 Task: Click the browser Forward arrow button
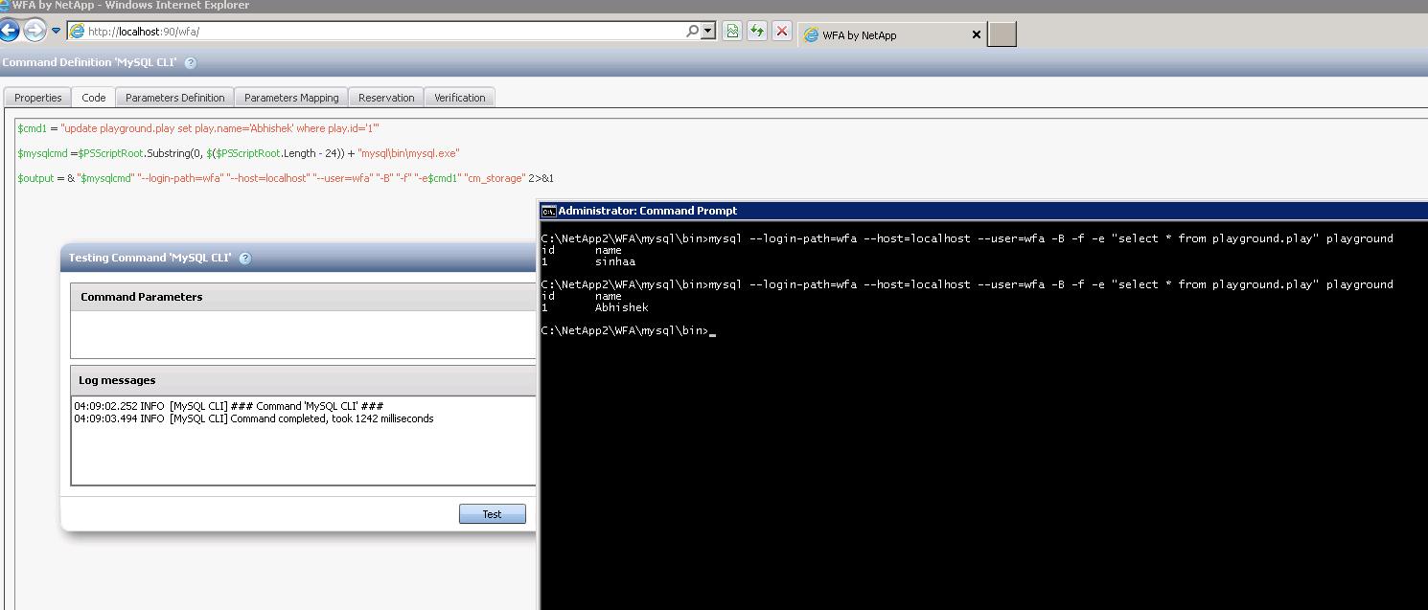click(35, 30)
